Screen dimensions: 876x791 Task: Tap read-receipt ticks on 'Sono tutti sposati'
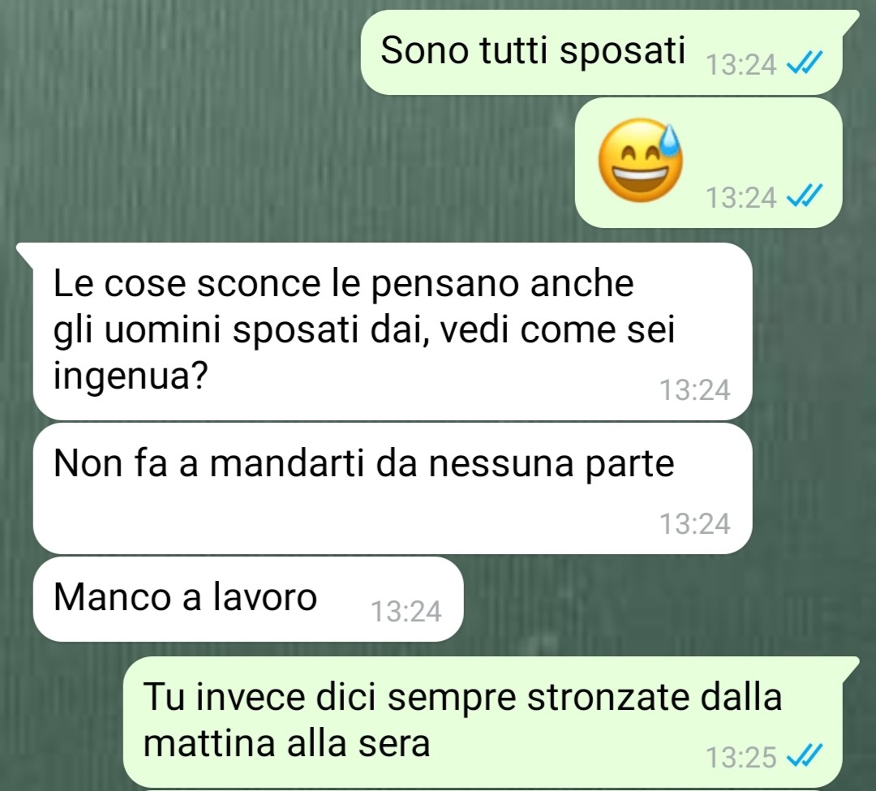(x=805, y=63)
